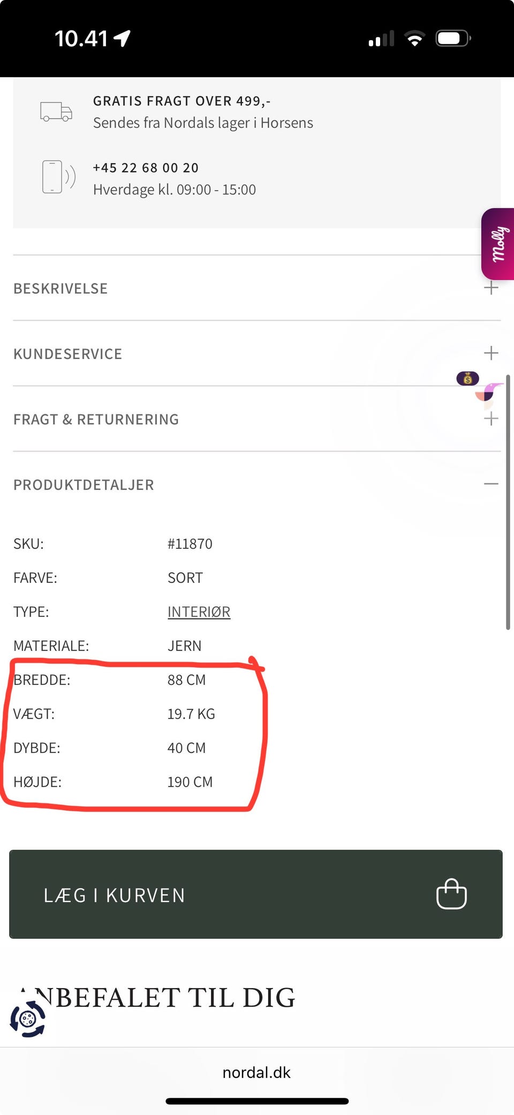Screen dimensions: 514x1115
Task: Tap the money bag savings badge
Action: click(467, 379)
